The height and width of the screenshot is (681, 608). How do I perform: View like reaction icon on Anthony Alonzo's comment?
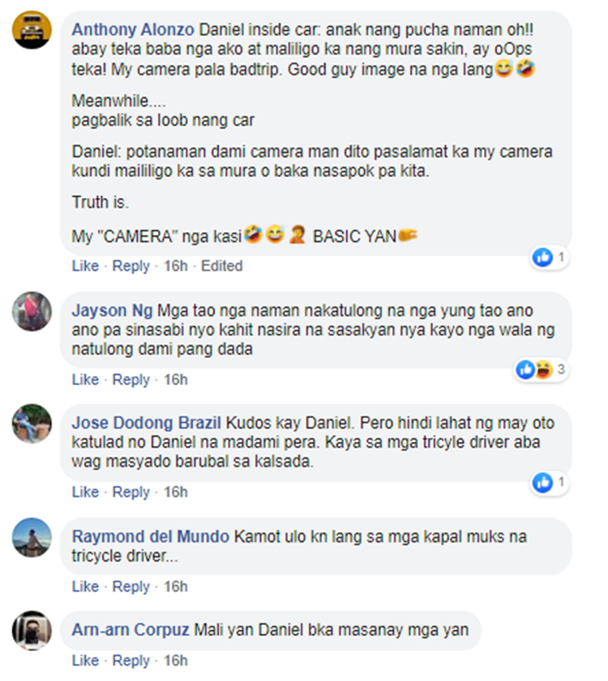pos(542,258)
